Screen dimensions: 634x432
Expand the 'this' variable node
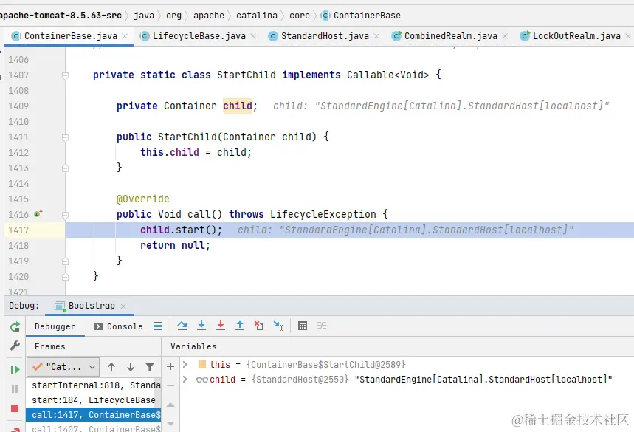point(185,365)
